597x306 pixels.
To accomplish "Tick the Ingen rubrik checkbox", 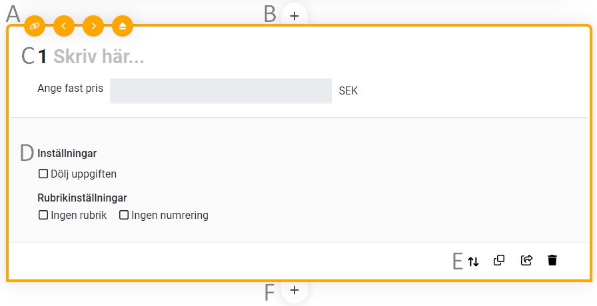I will 43,215.
